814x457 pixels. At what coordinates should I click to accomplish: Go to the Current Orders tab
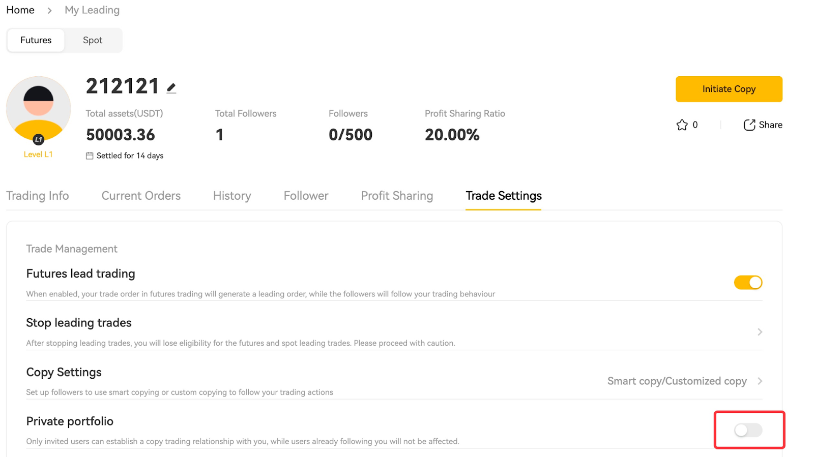(141, 196)
